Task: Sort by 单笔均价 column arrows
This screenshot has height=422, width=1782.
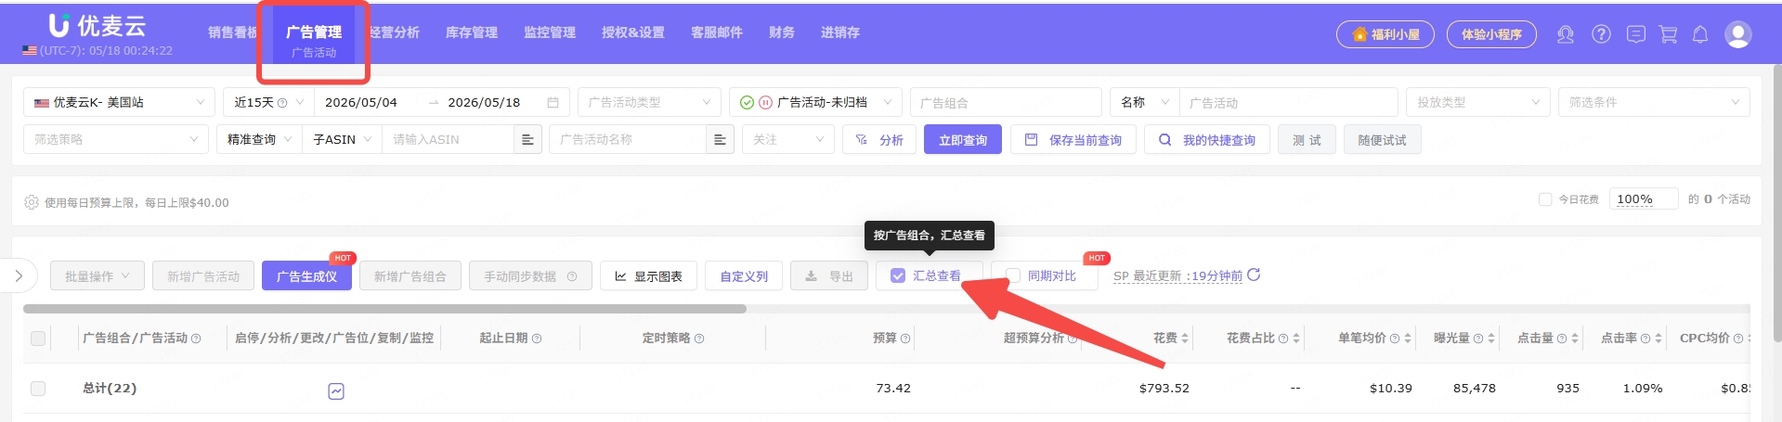Action: (x=1408, y=339)
